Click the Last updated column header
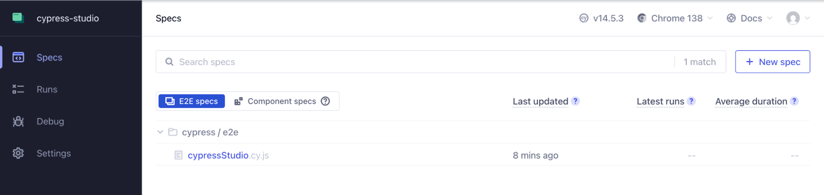This screenshot has height=195, width=824. pyautogui.click(x=540, y=101)
